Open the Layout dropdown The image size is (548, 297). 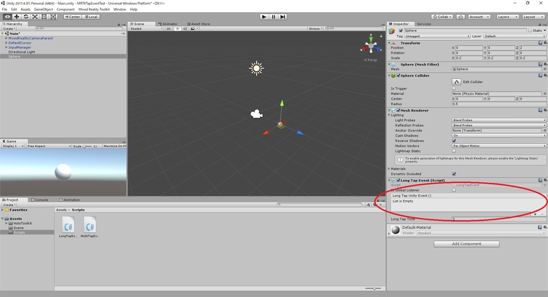click(534, 17)
